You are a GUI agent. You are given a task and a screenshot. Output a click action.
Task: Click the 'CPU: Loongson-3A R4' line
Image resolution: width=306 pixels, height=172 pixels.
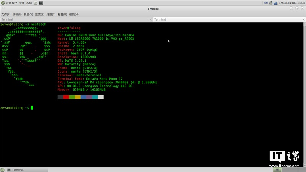click(x=107, y=82)
